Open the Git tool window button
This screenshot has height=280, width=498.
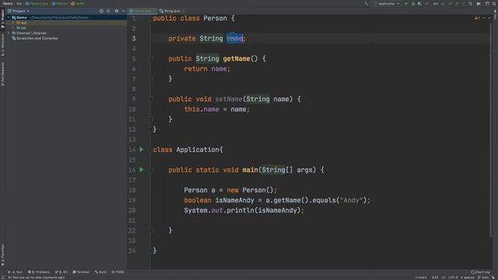click(61, 272)
